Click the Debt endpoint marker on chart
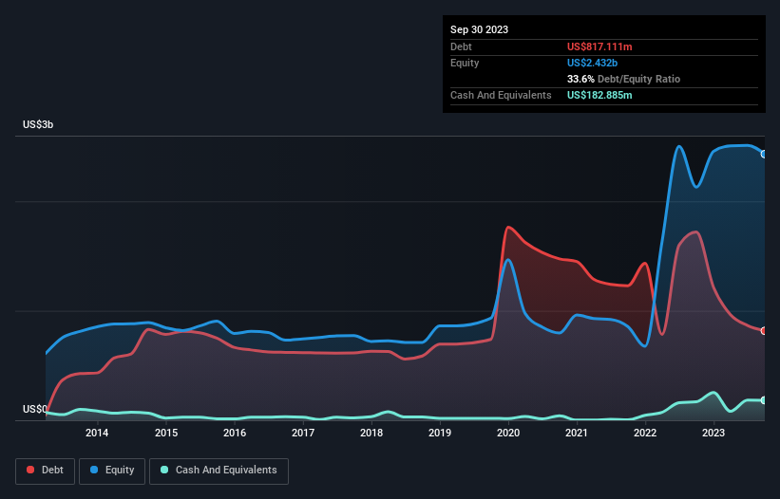780x499 pixels. (764, 331)
